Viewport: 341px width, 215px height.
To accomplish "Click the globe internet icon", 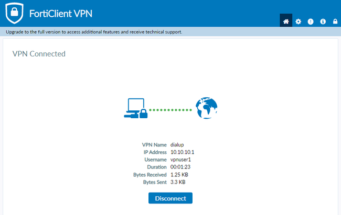I will (206, 108).
